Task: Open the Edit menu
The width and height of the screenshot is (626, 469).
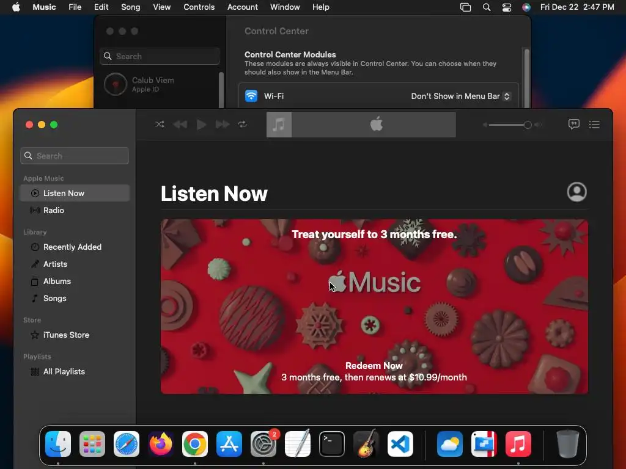Action: 101,7
